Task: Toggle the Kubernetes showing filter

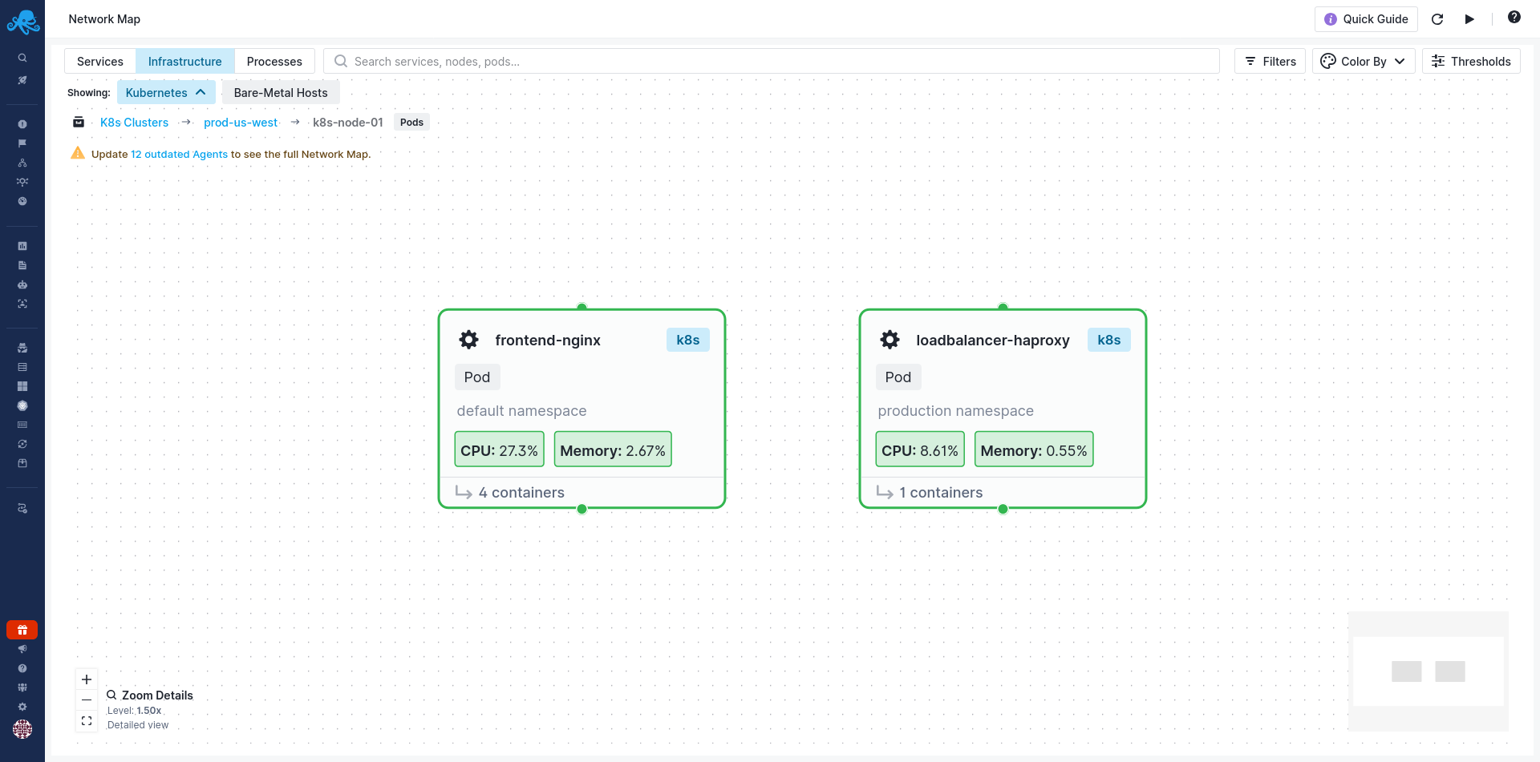Action: click(x=166, y=93)
